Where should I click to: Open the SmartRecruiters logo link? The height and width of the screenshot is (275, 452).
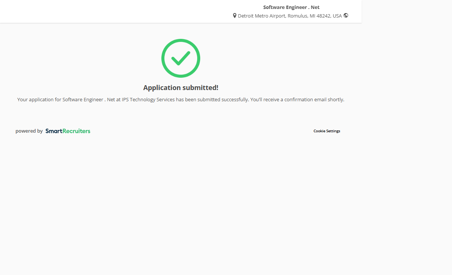[68, 131]
